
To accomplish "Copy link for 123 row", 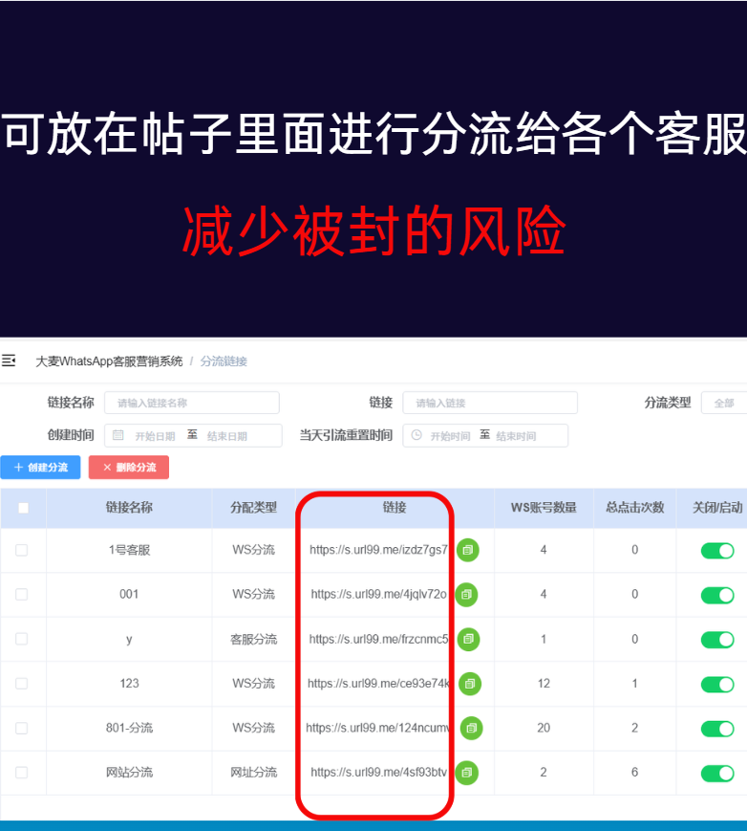I will tap(470, 683).
